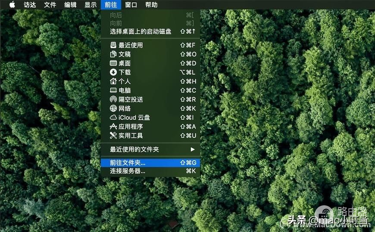This screenshot has height=232, width=375.
Task: Click the 最近使用 drive icon
Action: [x=113, y=45]
